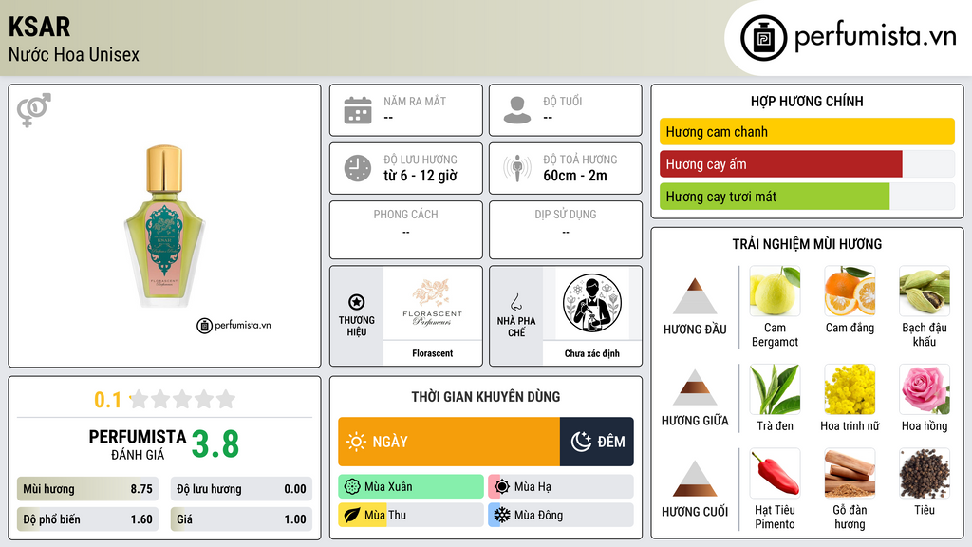Viewport: 972px width, 547px height.
Task: Click the unisex gender symbol icon
Action: (x=34, y=110)
